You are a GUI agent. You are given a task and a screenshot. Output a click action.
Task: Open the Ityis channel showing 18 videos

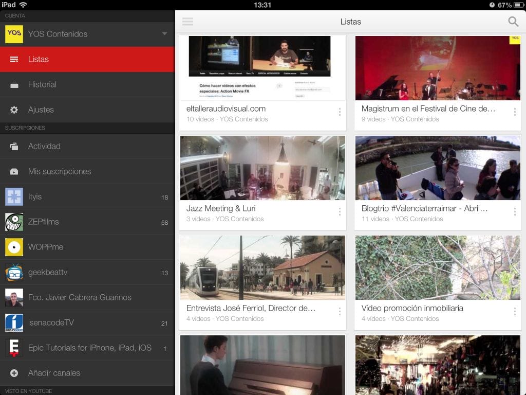(x=14, y=196)
